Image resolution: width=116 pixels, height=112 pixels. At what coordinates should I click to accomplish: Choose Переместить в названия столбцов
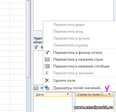[x=81, y=66]
